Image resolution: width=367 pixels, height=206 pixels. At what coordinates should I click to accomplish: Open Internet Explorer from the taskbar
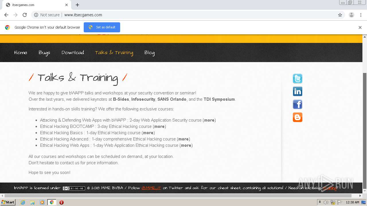(23, 202)
